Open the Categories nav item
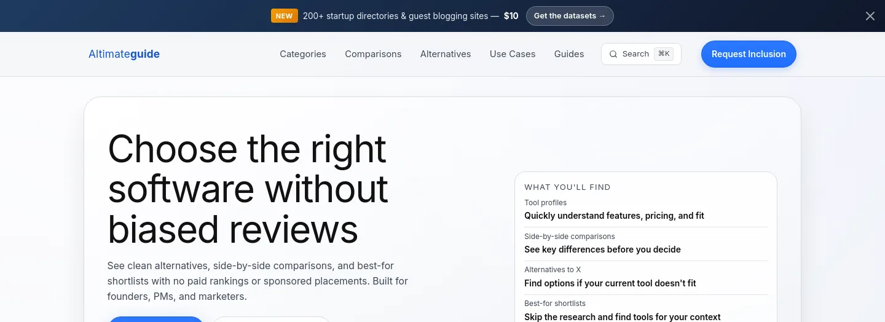Image resolution: width=885 pixels, height=322 pixels. (303, 54)
